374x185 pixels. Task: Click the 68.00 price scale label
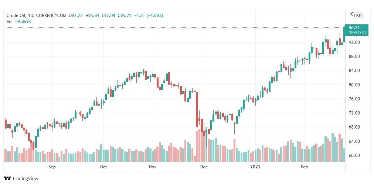[x=354, y=127]
